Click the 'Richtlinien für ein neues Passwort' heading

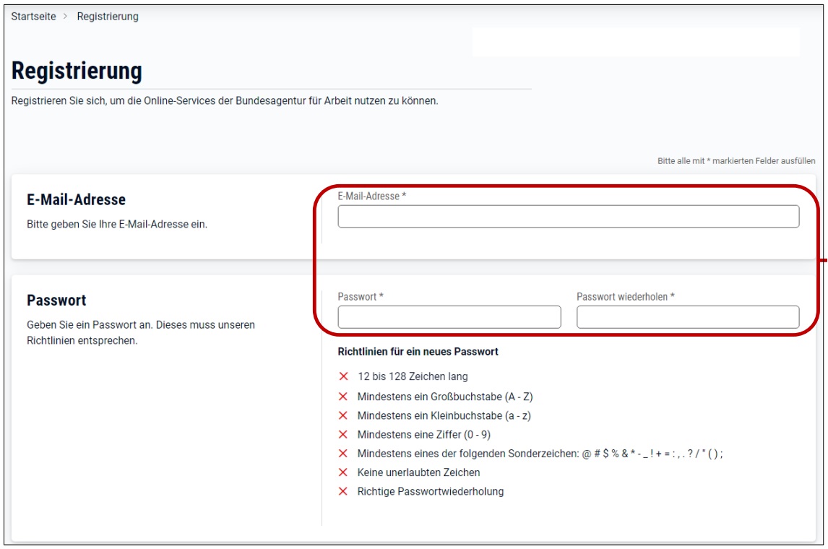pos(418,352)
